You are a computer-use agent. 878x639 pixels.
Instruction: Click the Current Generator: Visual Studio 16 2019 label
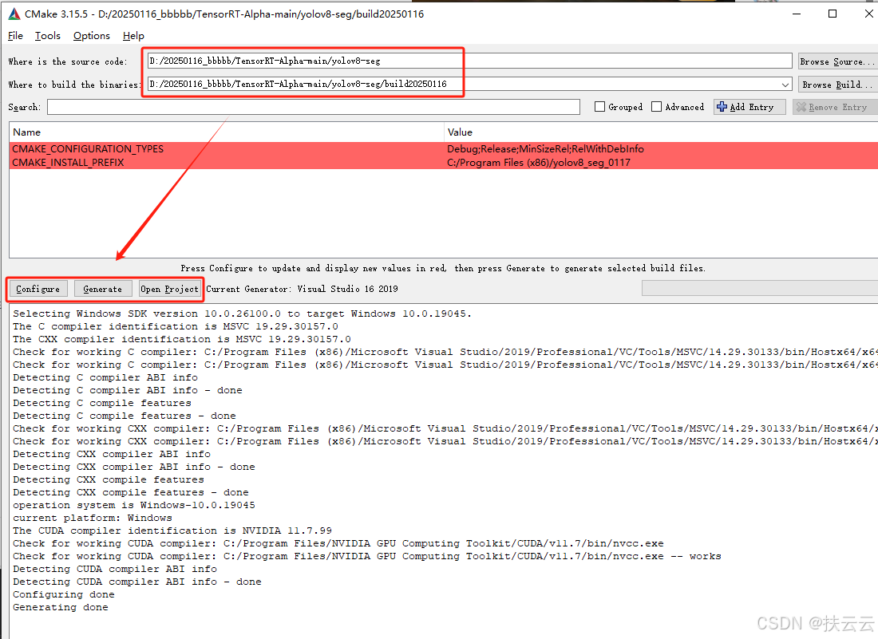click(302, 289)
